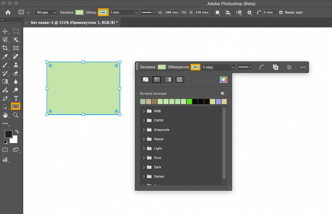Select the Zoom tool
Image resolution: width=332 pixels, height=214 pixels.
(x=16, y=115)
